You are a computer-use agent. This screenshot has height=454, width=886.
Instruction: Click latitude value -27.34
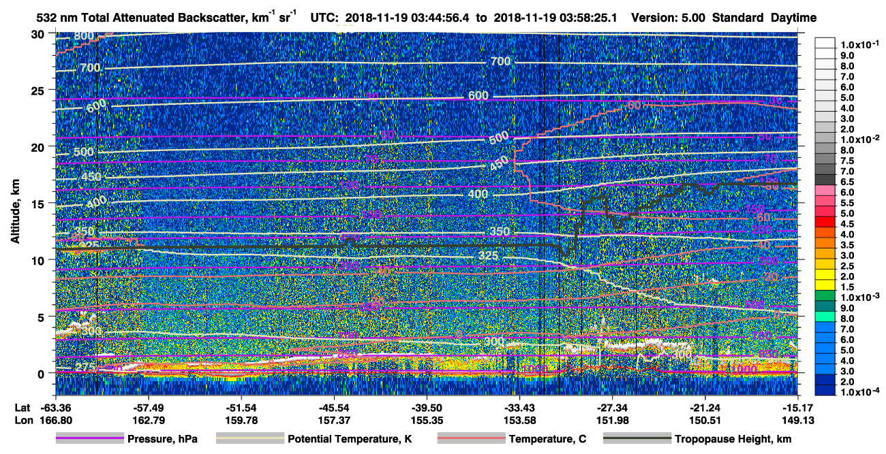[613, 407]
